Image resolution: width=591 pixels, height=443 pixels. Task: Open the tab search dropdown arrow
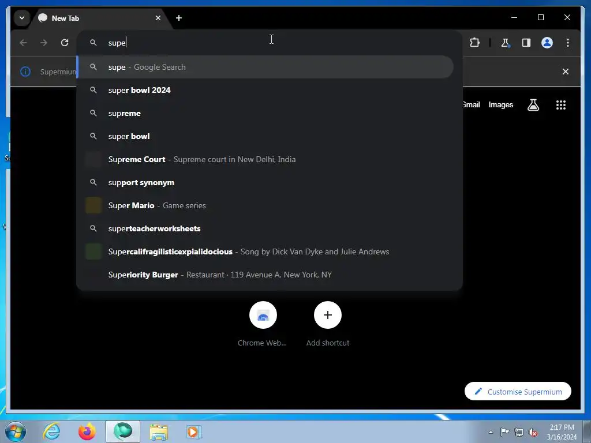22,18
